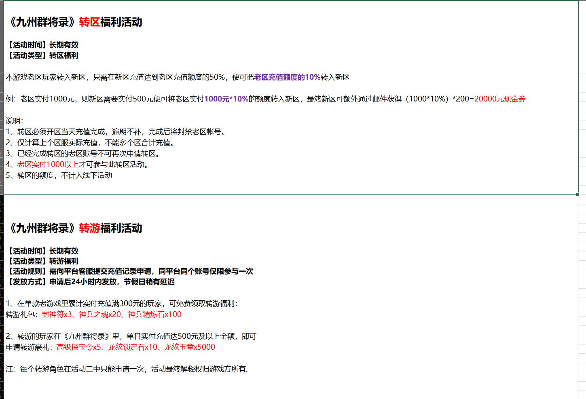Screen dimensions: 586x399
Task: Click the sentence starting 本游戏老区玩家转入新区
Action: [178, 77]
